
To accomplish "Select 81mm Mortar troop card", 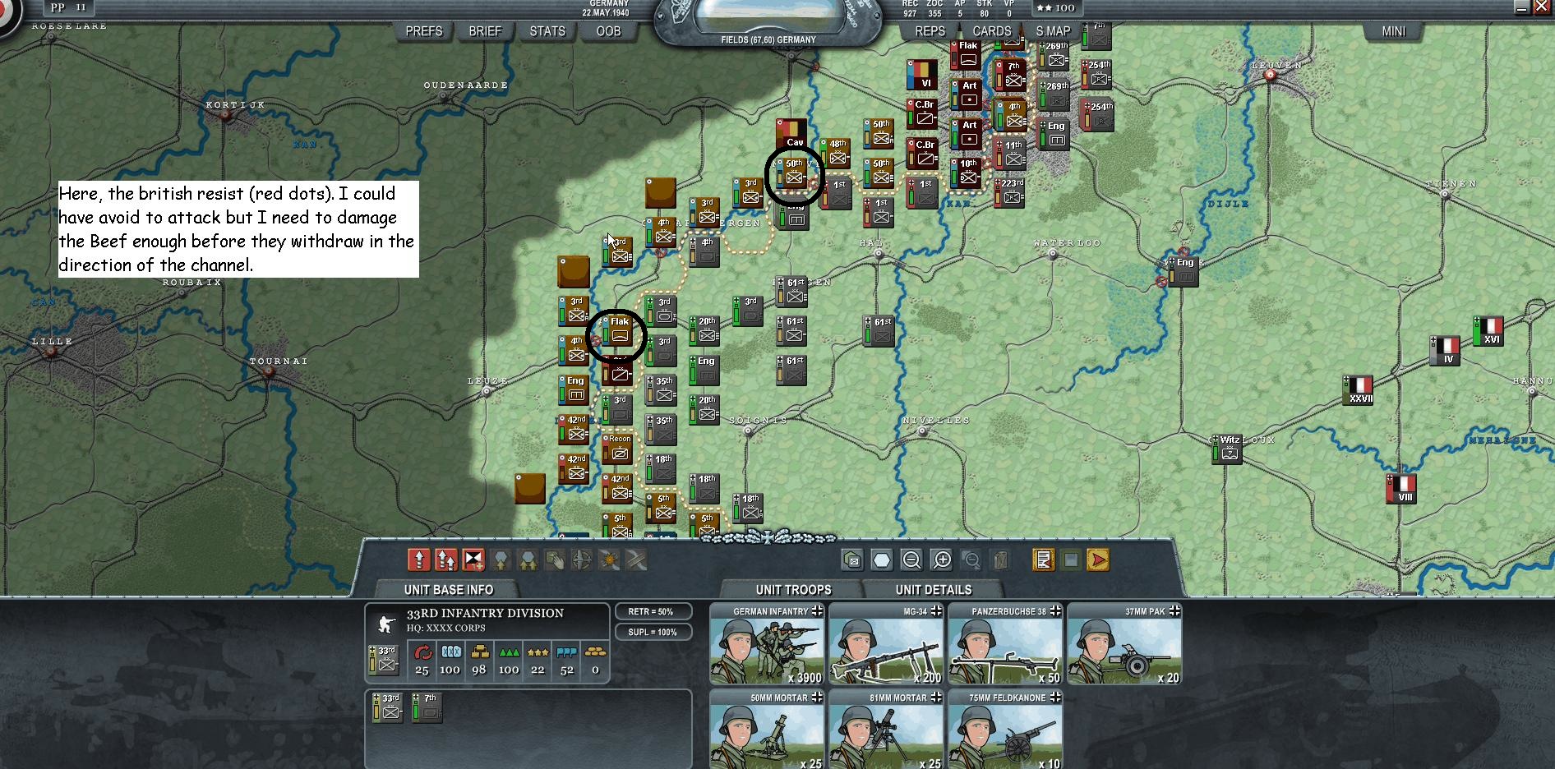I will [886, 730].
